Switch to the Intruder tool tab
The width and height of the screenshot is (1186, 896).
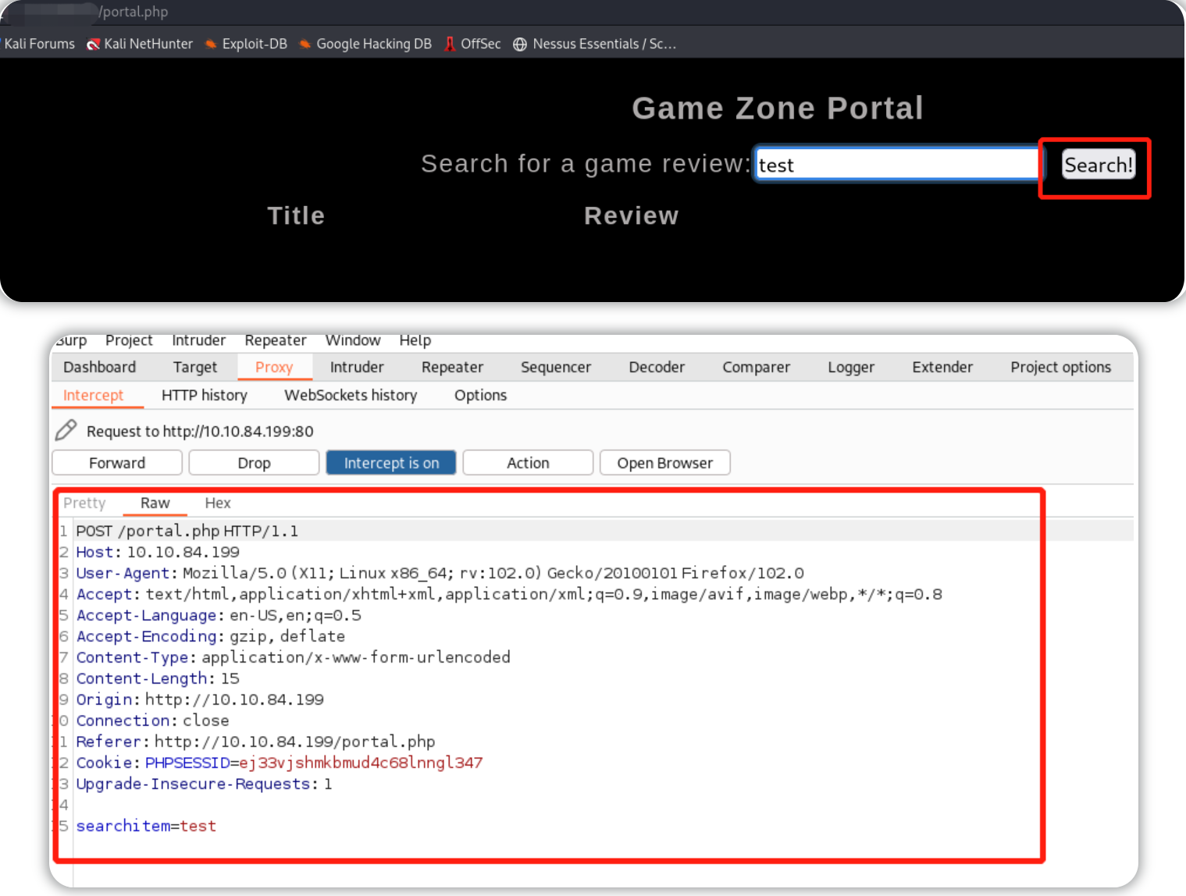(357, 367)
